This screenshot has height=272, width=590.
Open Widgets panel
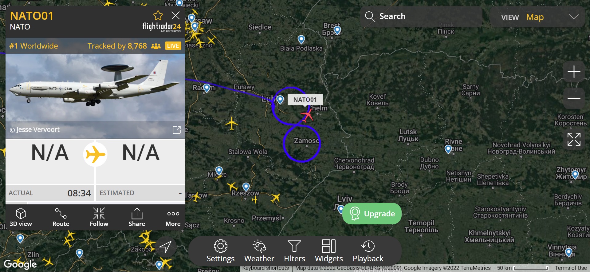[x=329, y=251]
